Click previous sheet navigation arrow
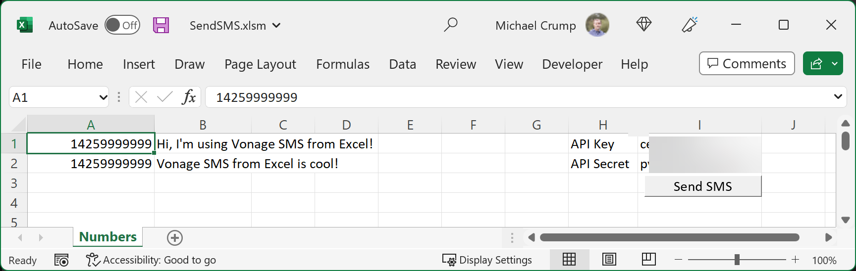The width and height of the screenshot is (856, 271). point(20,238)
